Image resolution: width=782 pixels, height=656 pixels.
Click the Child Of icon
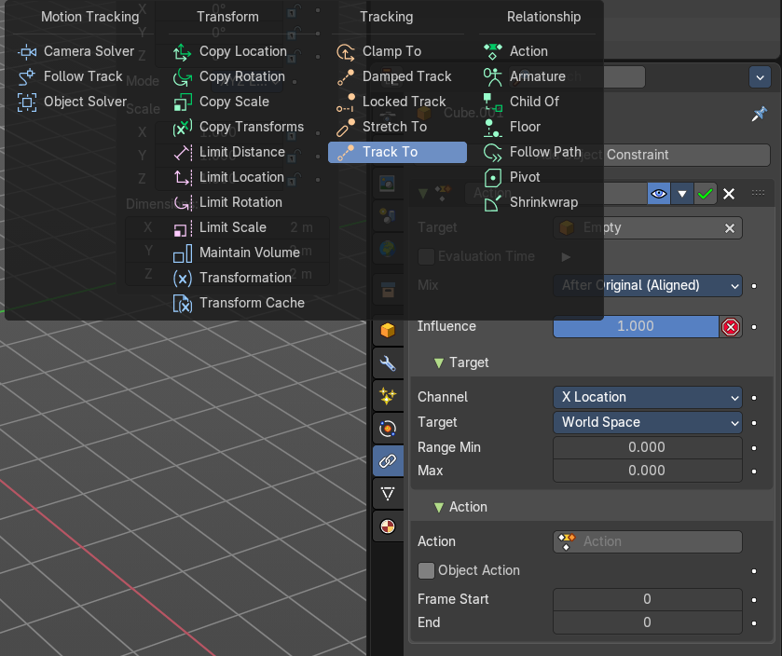pos(493,102)
